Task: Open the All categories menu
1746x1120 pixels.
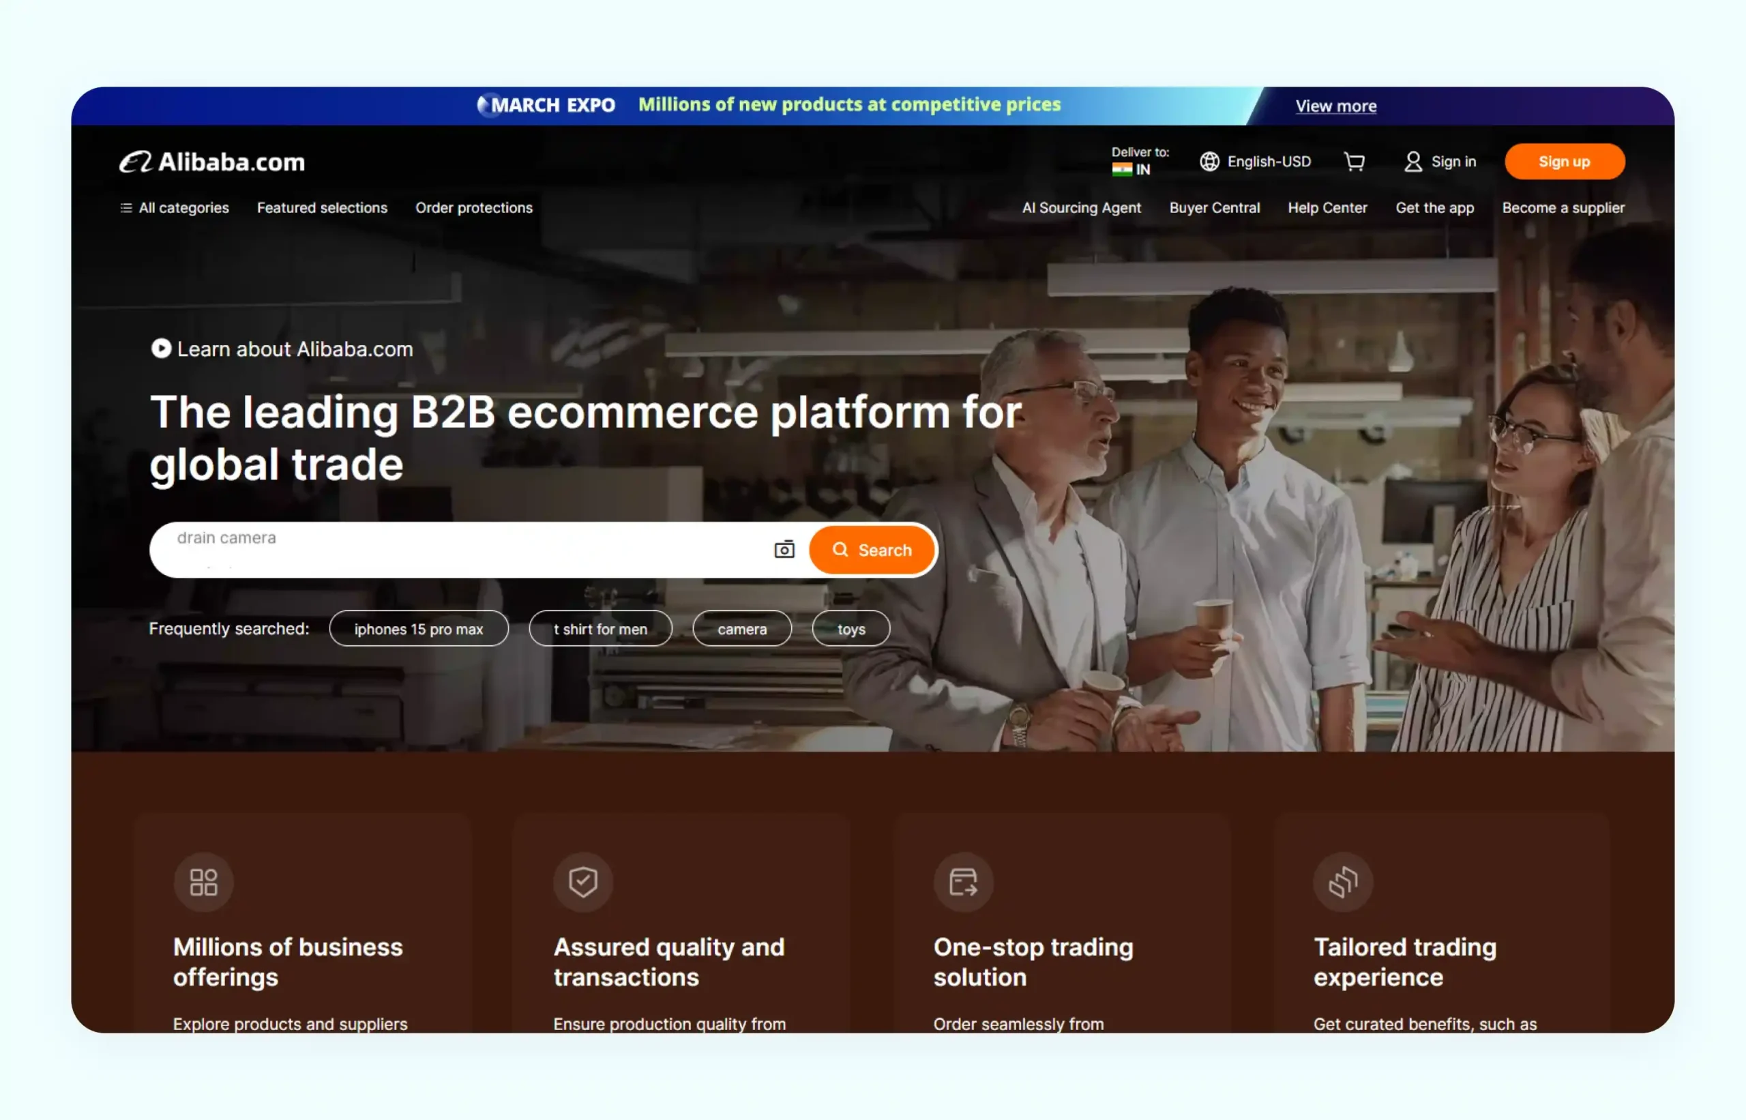Action: pyautogui.click(x=175, y=208)
